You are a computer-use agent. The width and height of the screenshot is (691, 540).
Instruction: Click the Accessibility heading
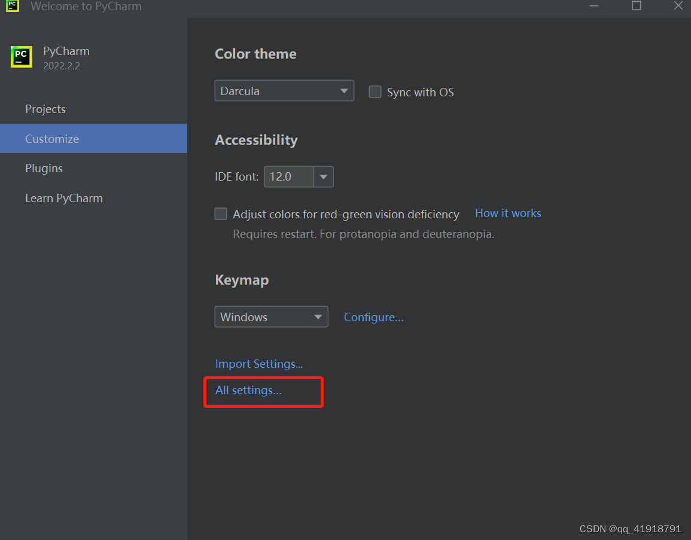coord(256,140)
